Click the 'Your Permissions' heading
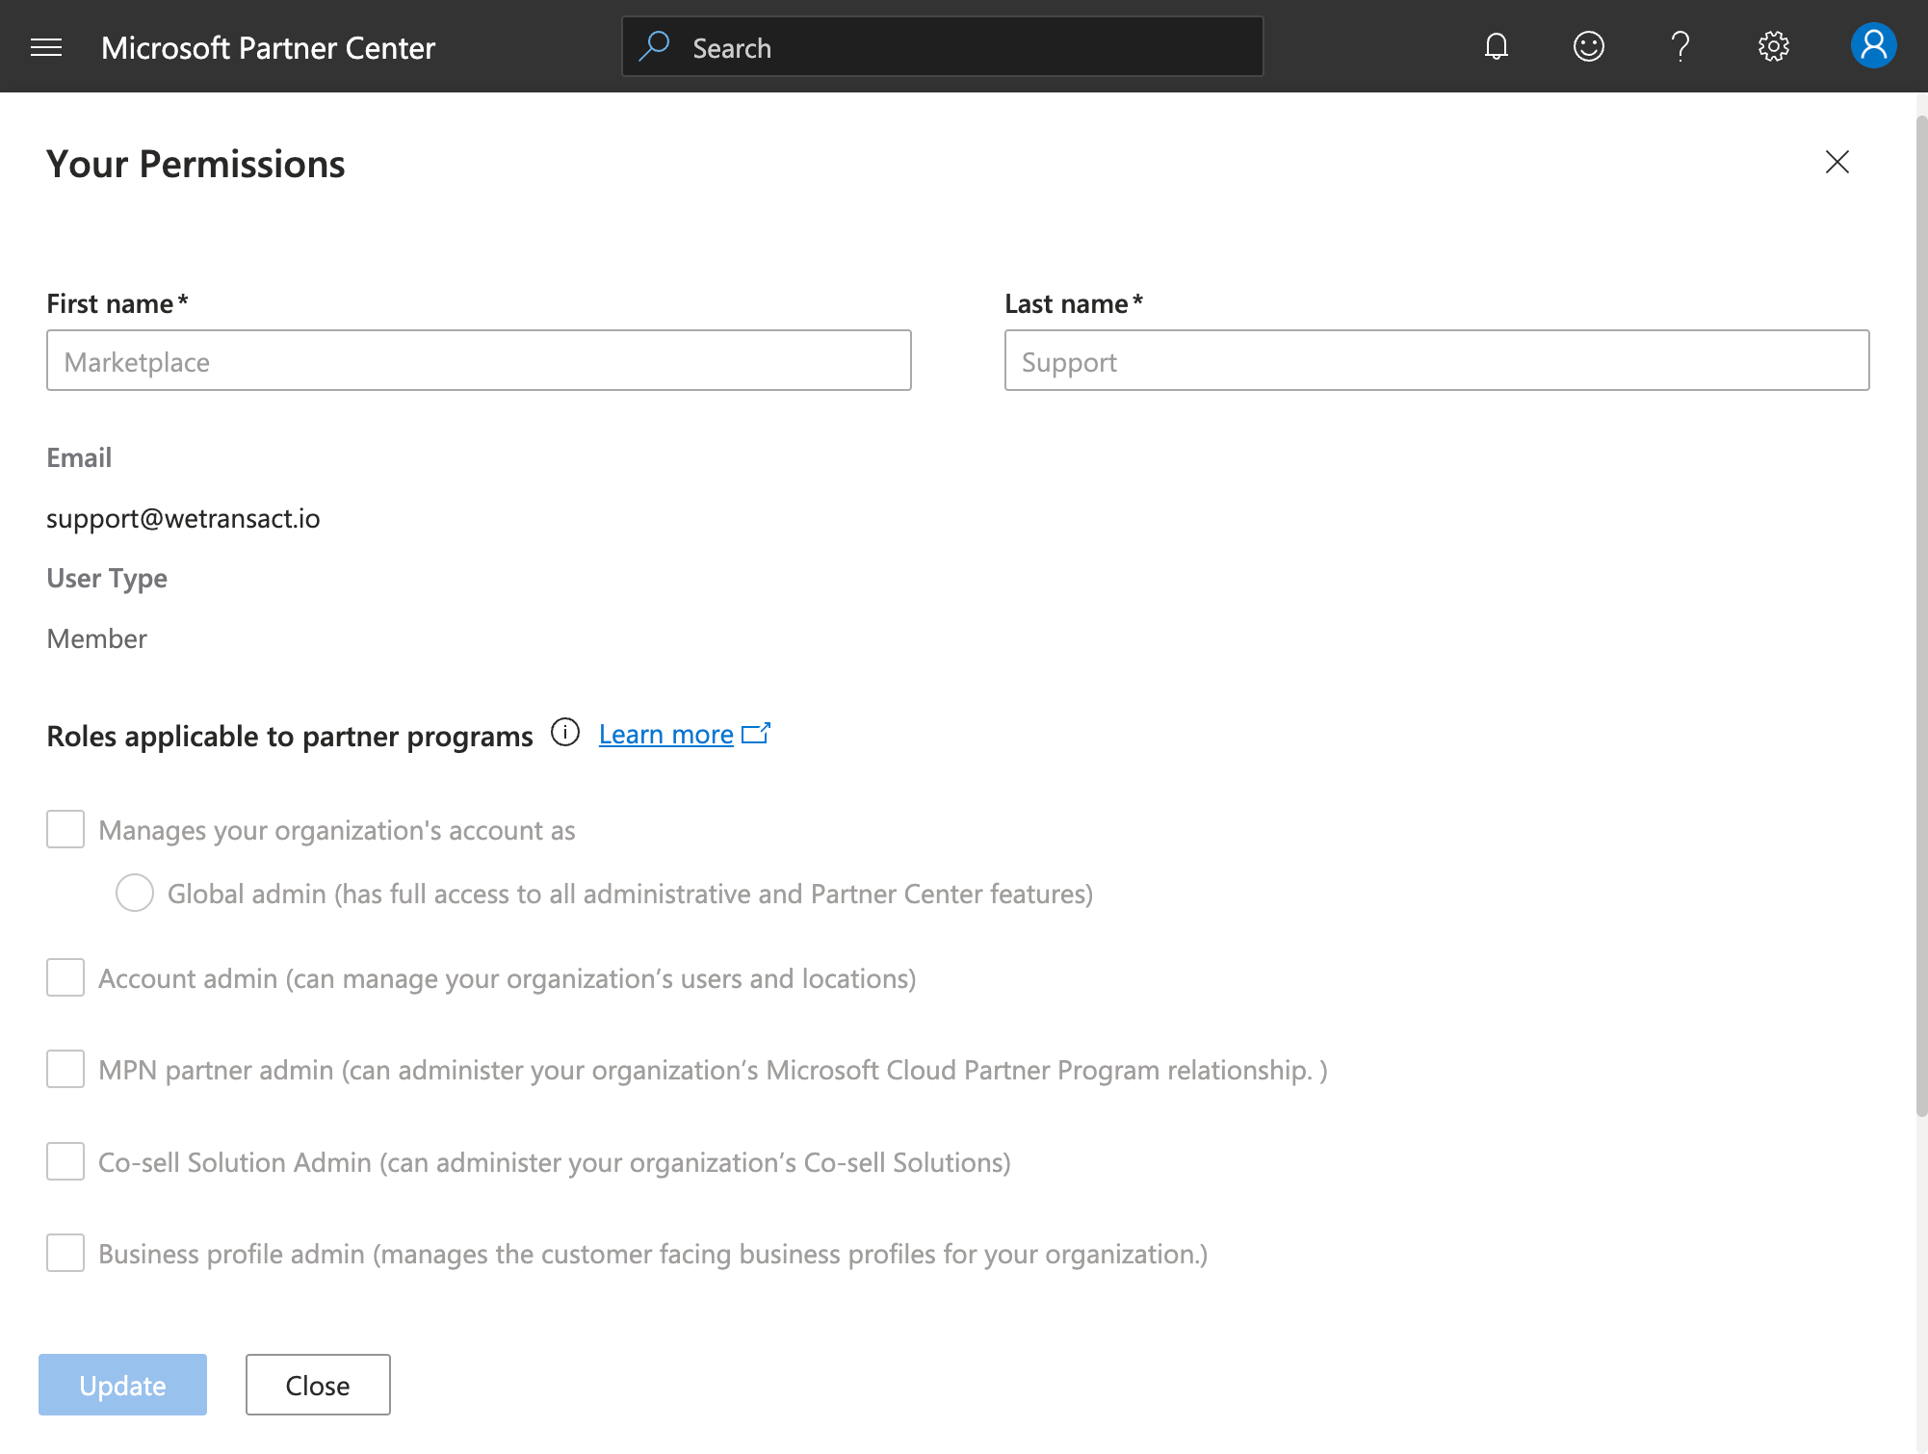 [195, 164]
